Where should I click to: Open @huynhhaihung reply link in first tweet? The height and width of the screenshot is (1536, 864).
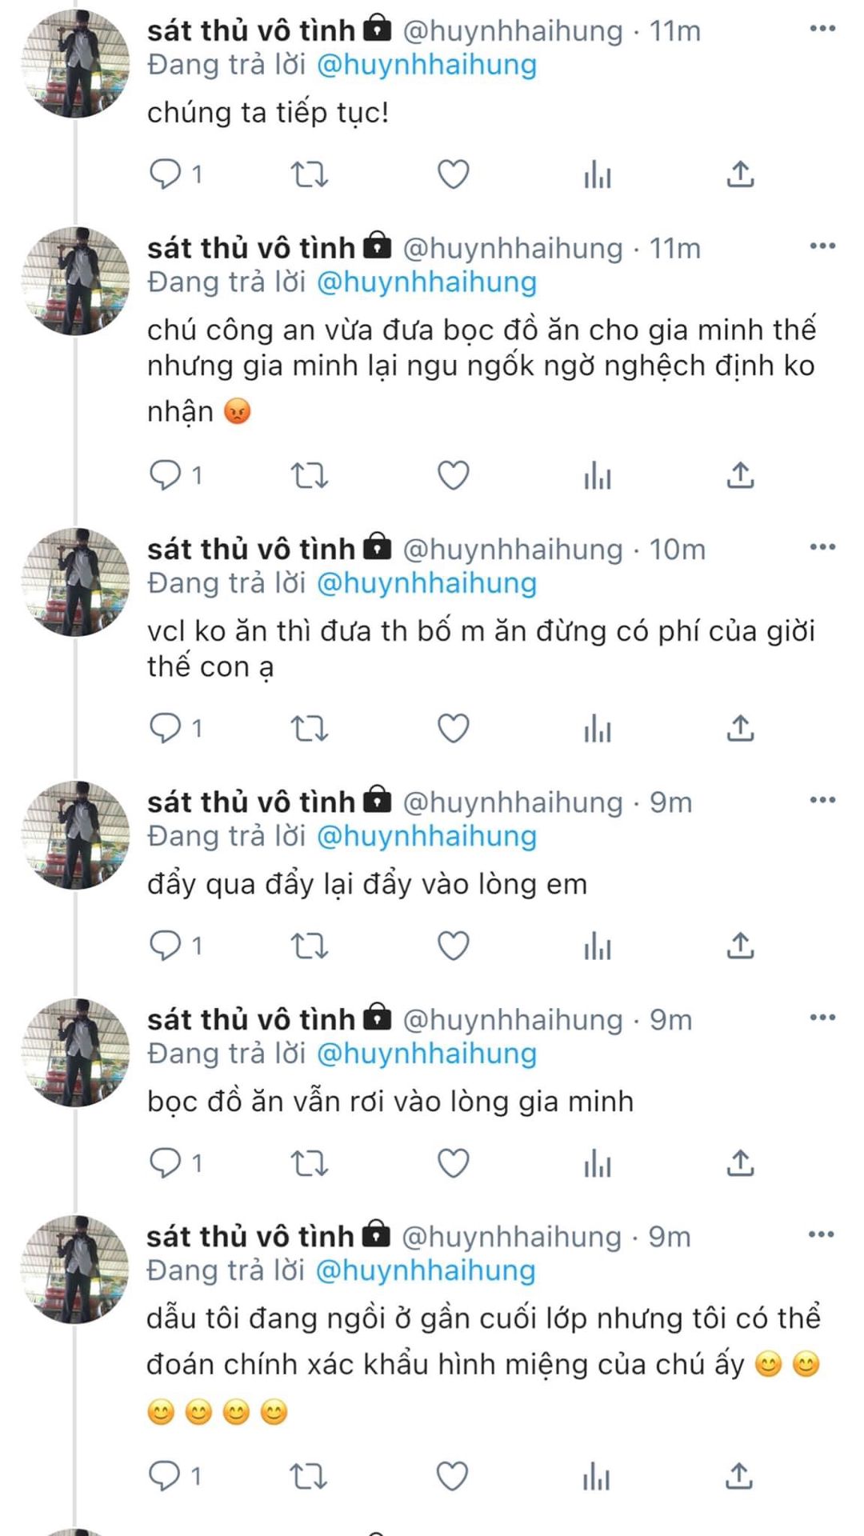(426, 65)
